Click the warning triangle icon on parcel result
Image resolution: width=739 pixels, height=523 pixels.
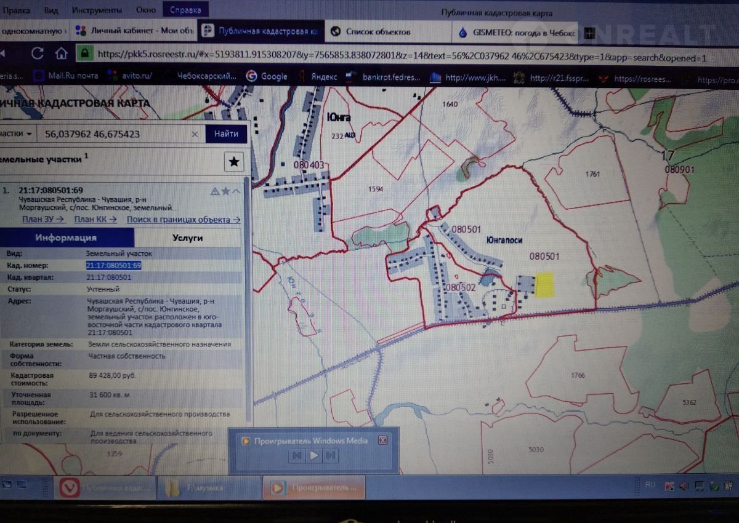214,191
